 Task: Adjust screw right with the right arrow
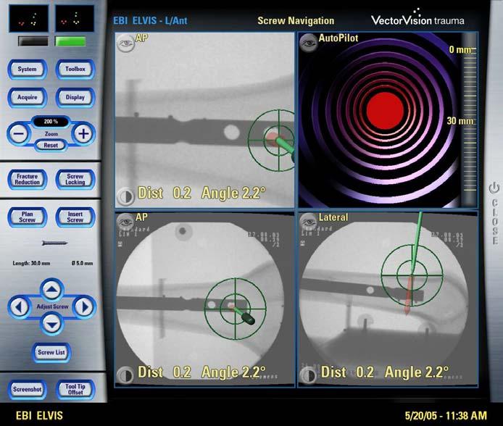[84, 307]
